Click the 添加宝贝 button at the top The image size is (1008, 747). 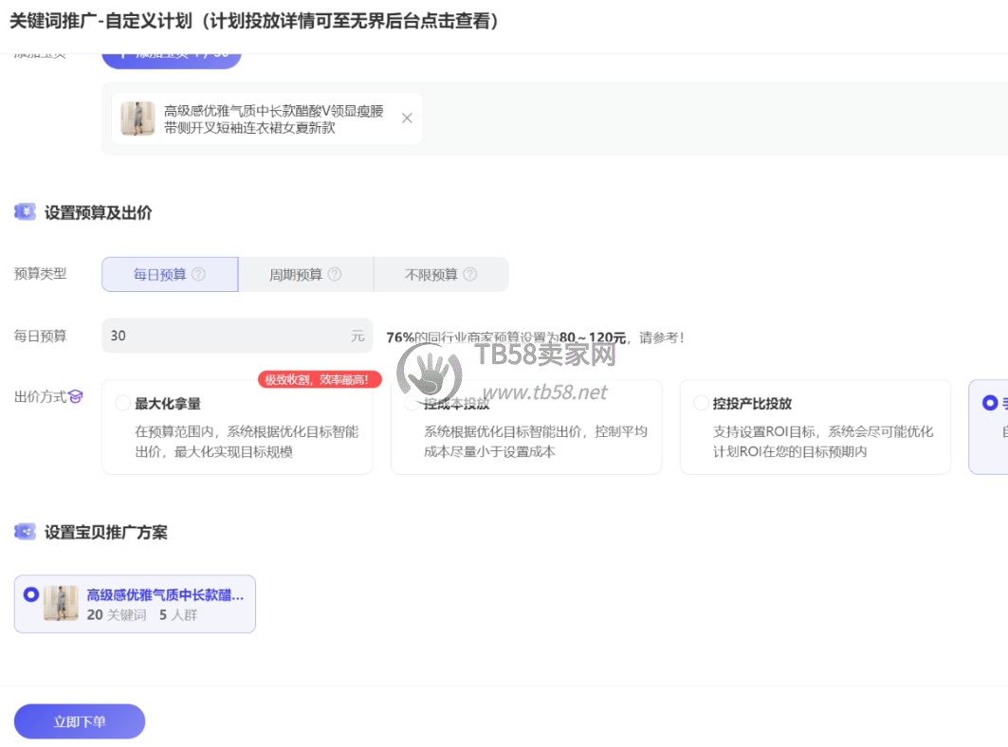[171, 54]
